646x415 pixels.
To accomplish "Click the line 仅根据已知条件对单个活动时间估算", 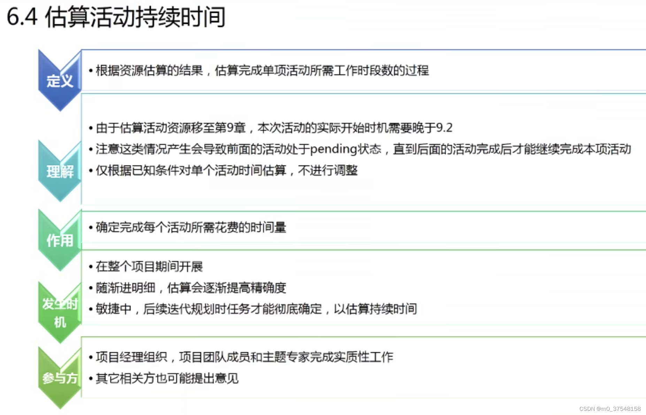I will pyautogui.click(x=223, y=171).
